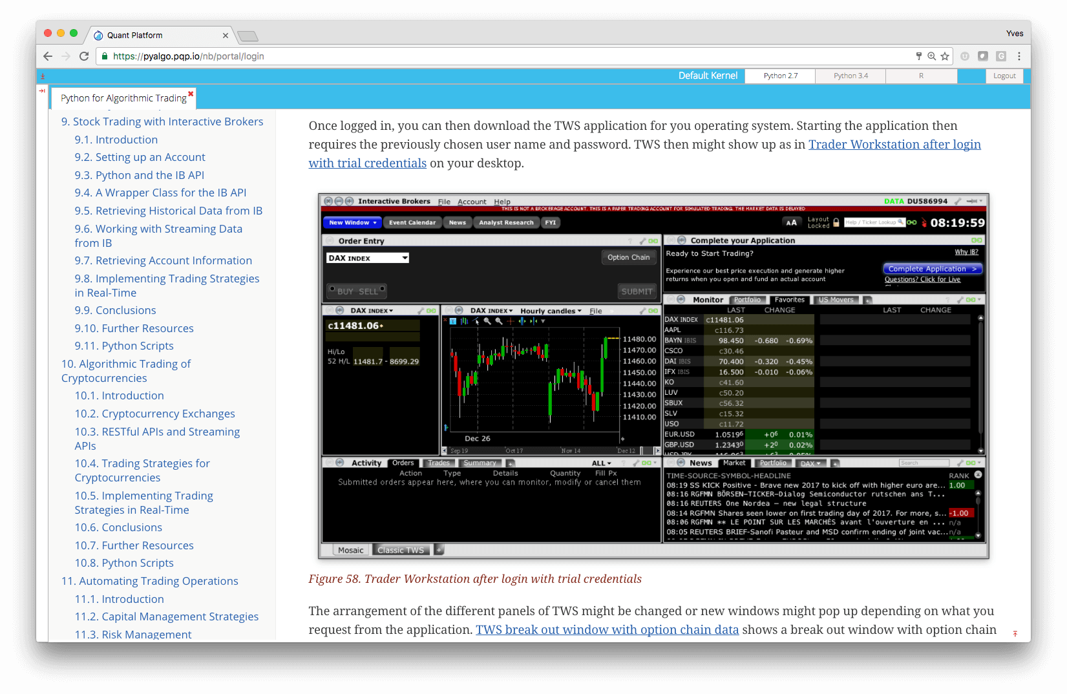The width and height of the screenshot is (1067, 694).
Task: Click the gray G extension icon
Action: [x=1001, y=56]
